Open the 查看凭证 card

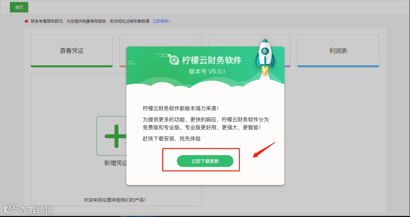72,51
